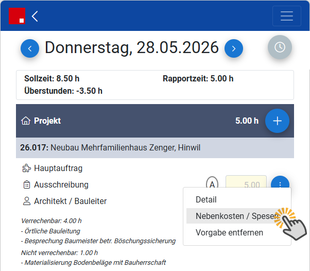Click the Architekt / Bauleiter row
Screen dimensions: 310x271
[65, 201]
